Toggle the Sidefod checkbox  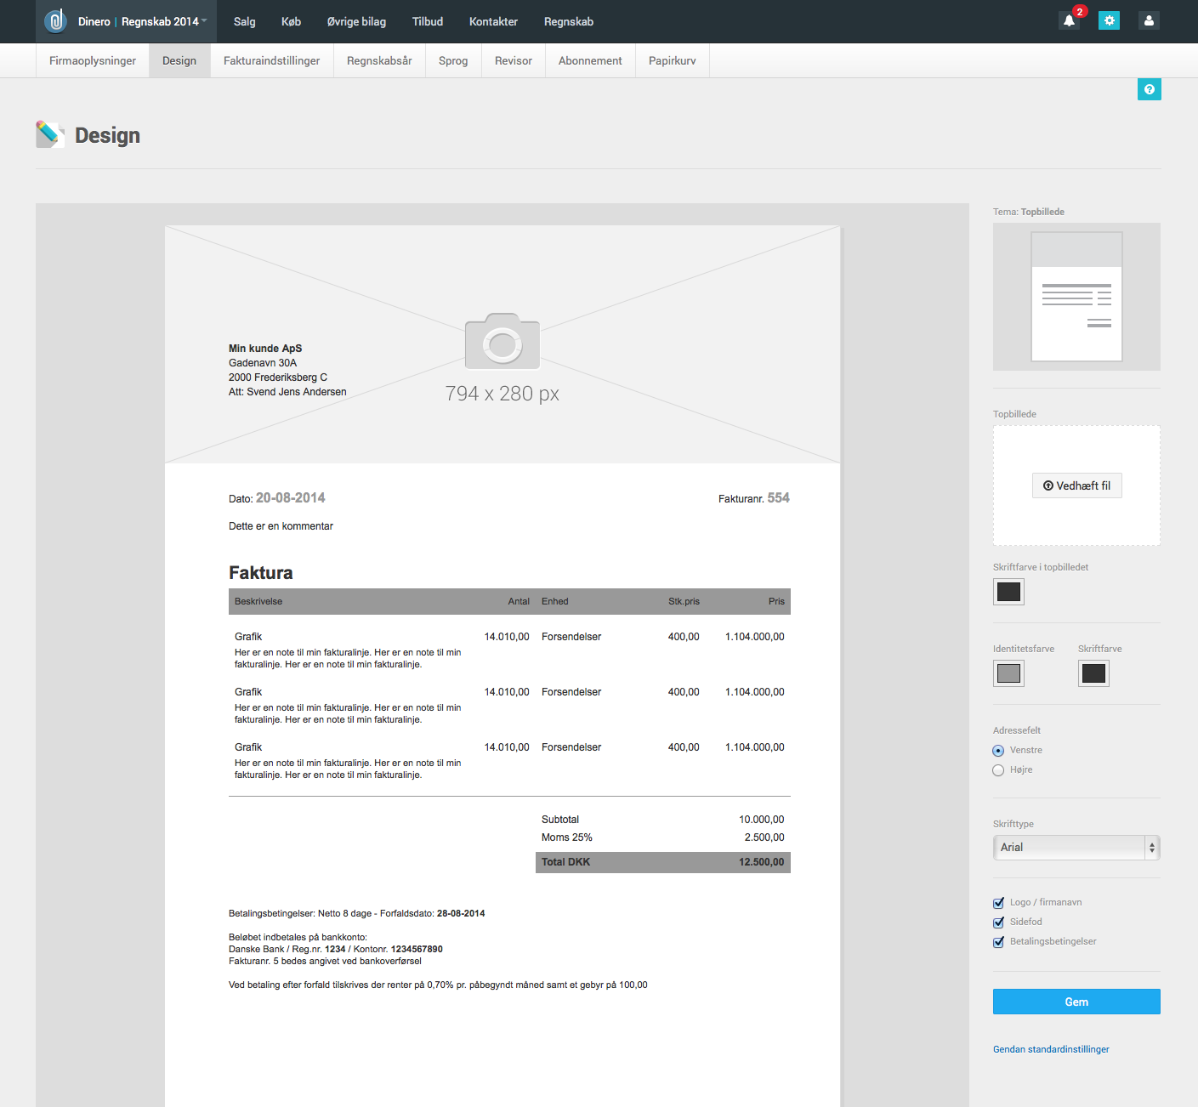pos(998,922)
